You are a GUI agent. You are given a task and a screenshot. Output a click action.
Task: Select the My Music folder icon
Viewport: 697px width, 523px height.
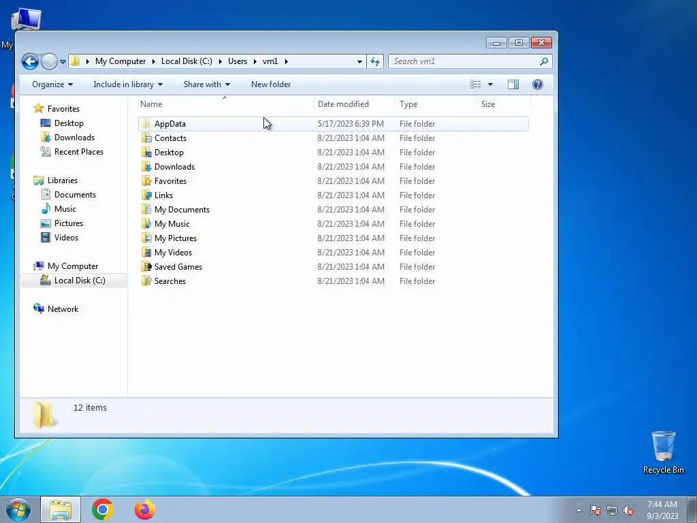146,223
